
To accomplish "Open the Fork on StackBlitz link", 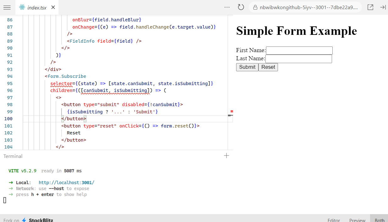I will coord(28,220).
